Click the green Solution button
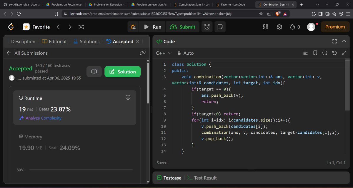The width and height of the screenshot is (353, 188). point(122,72)
